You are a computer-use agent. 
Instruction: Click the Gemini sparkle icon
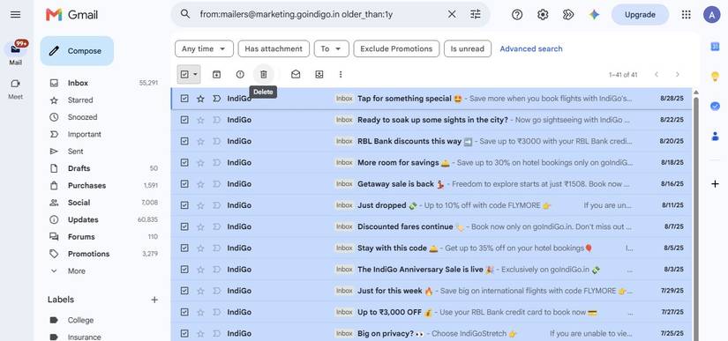pos(594,14)
